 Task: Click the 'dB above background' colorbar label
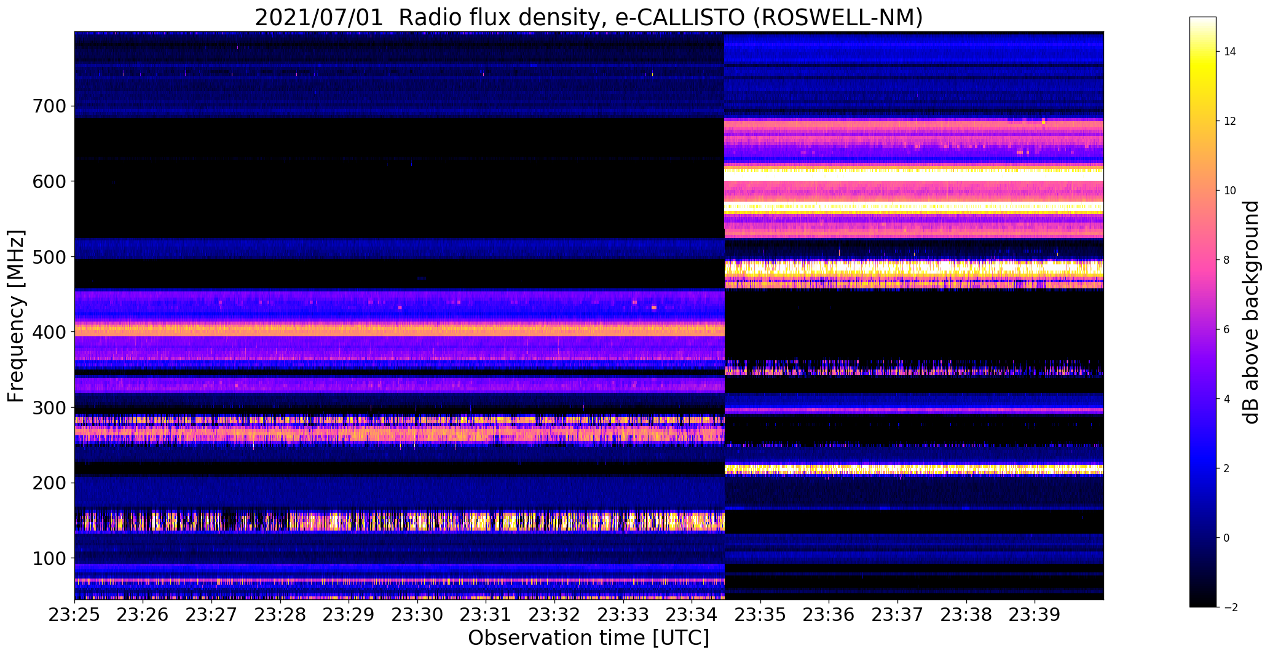tap(1251, 312)
